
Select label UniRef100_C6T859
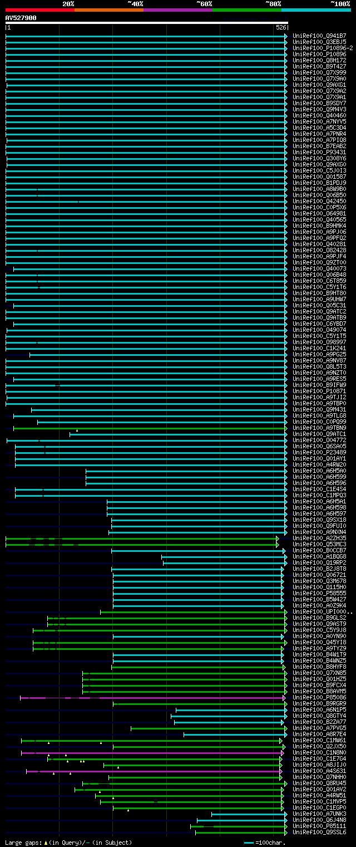319,281
